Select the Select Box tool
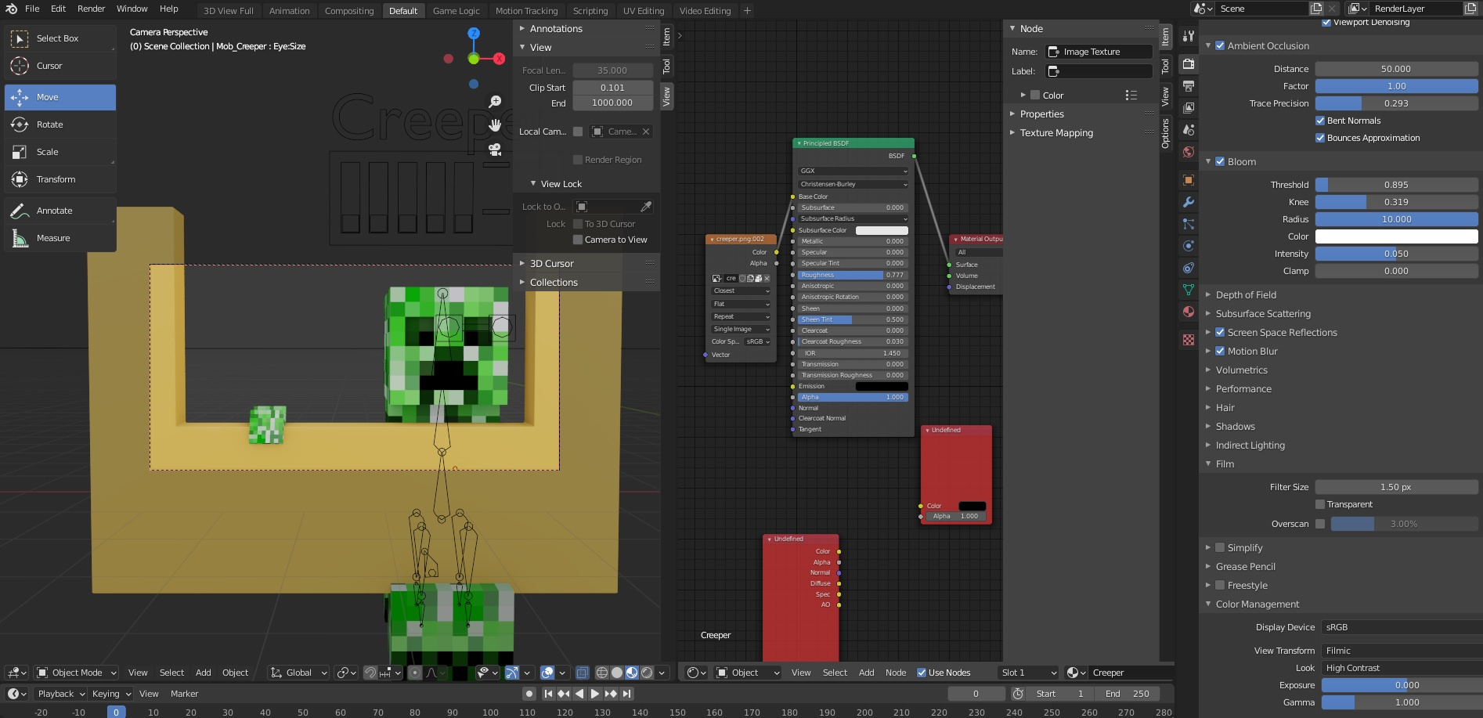This screenshot has height=718, width=1483. coord(60,38)
